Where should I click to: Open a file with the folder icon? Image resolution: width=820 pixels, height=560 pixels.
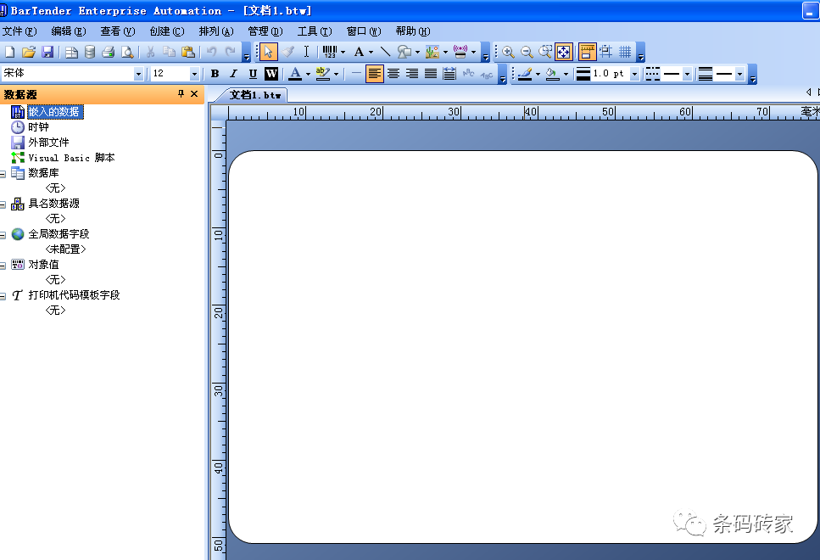(x=29, y=52)
